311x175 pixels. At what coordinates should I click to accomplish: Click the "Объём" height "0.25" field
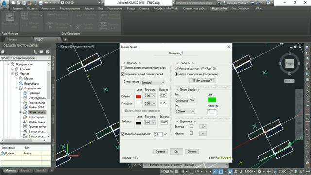163,95
